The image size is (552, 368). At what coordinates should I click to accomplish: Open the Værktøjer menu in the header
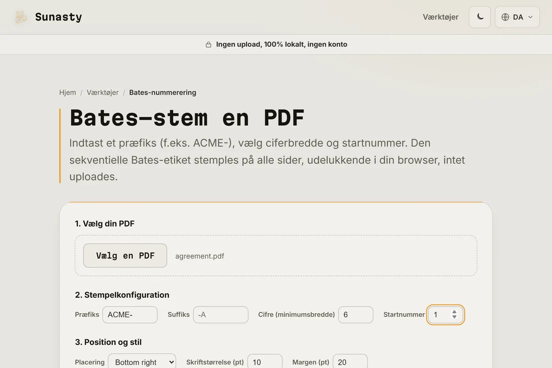(x=441, y=17)
